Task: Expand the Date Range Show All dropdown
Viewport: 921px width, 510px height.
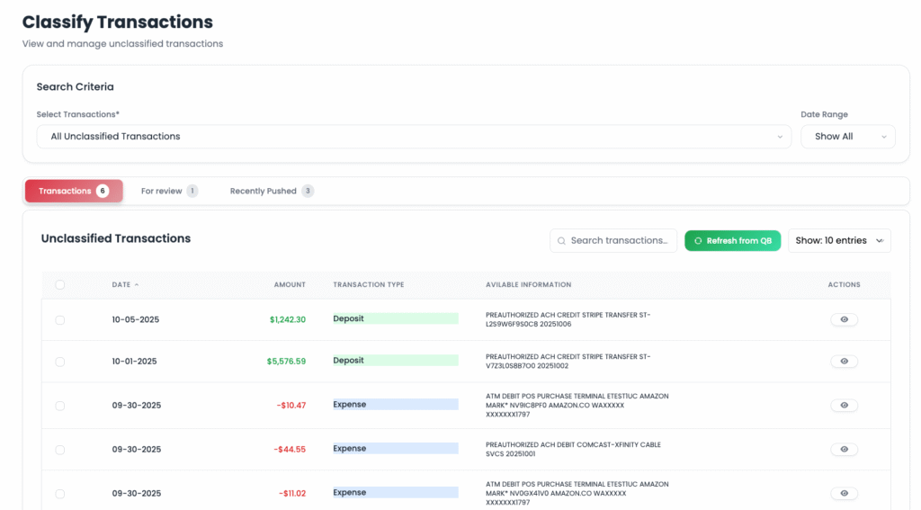Action: (847, 137)
